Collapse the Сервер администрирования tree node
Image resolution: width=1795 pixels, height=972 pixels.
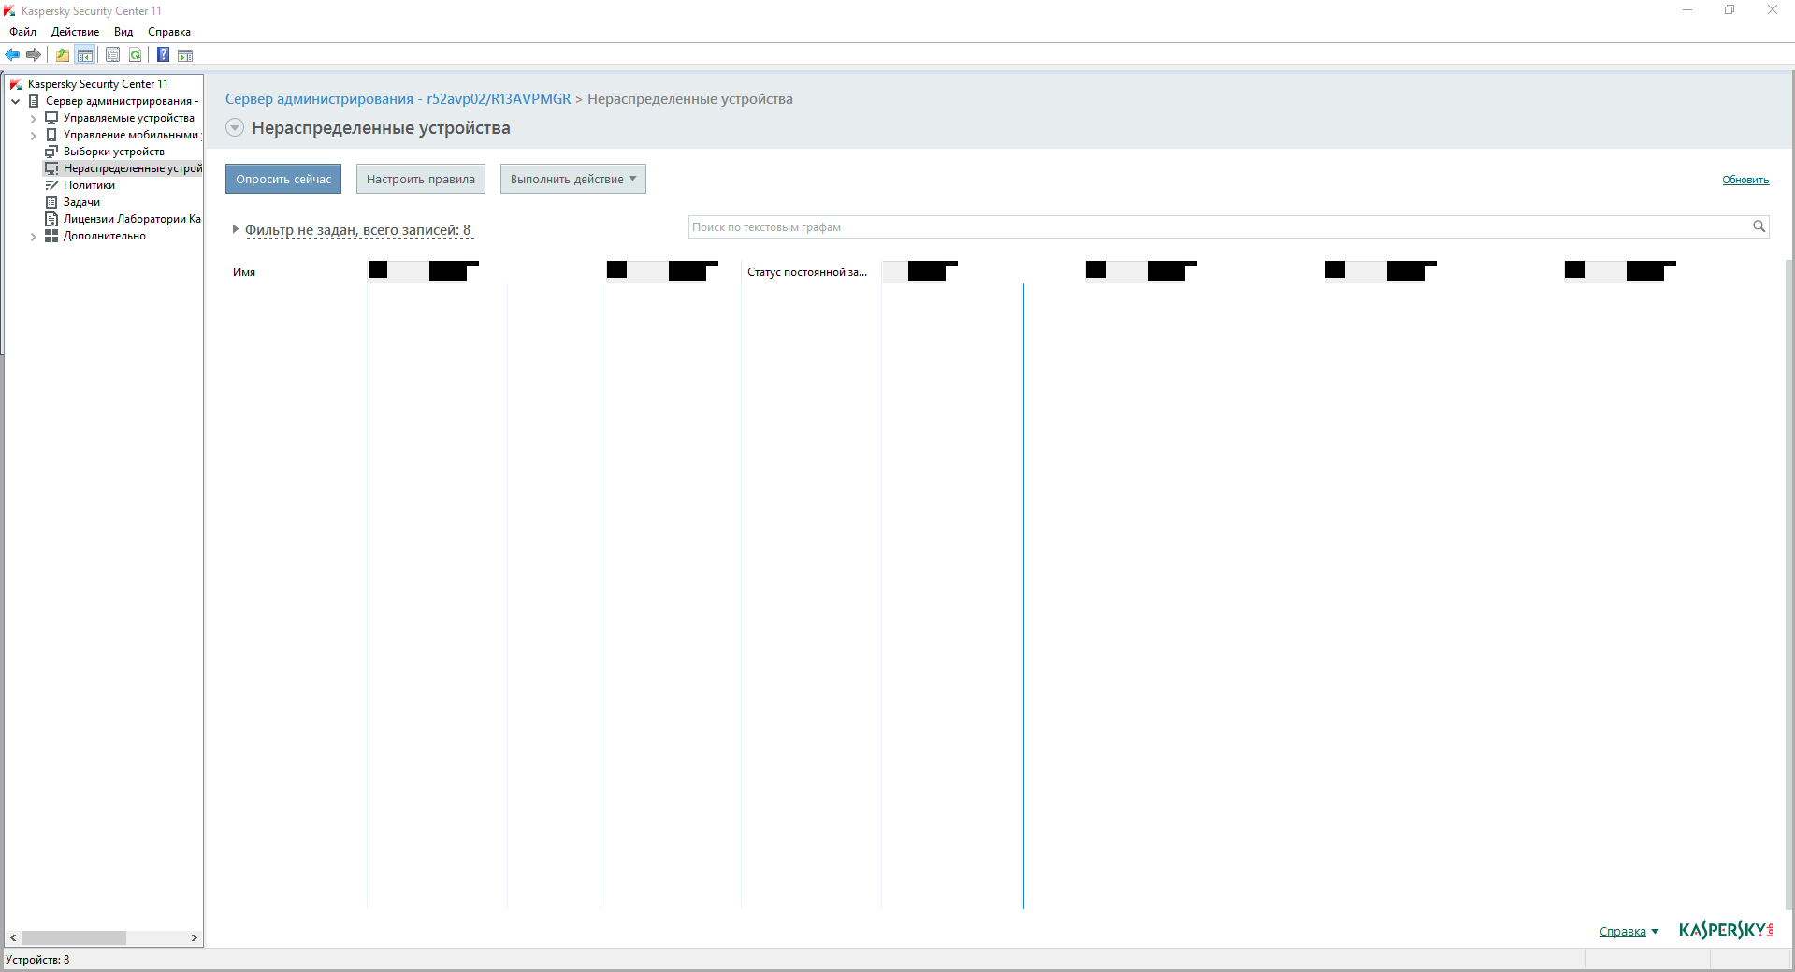(x=16, y=101)
